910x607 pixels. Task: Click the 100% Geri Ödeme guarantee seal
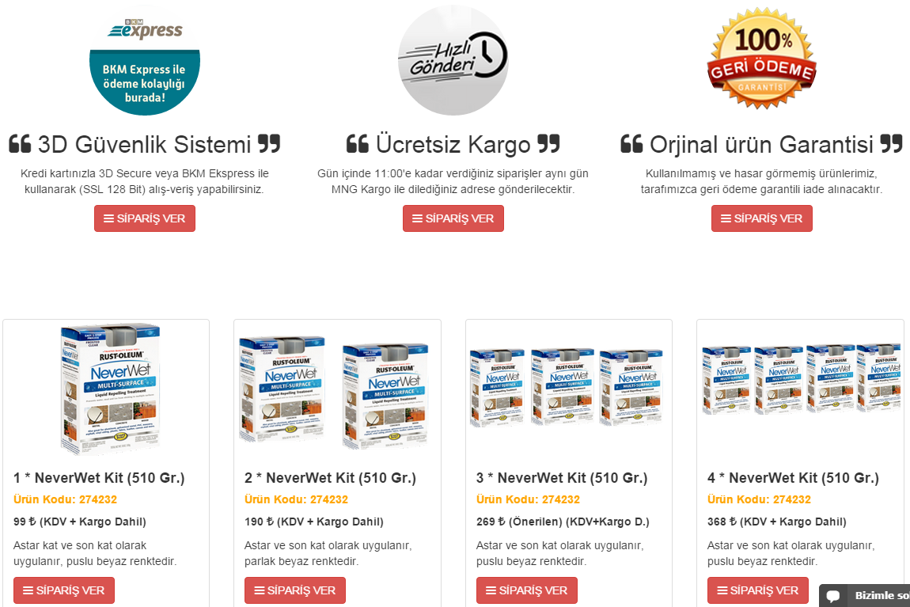click(761, 59)
